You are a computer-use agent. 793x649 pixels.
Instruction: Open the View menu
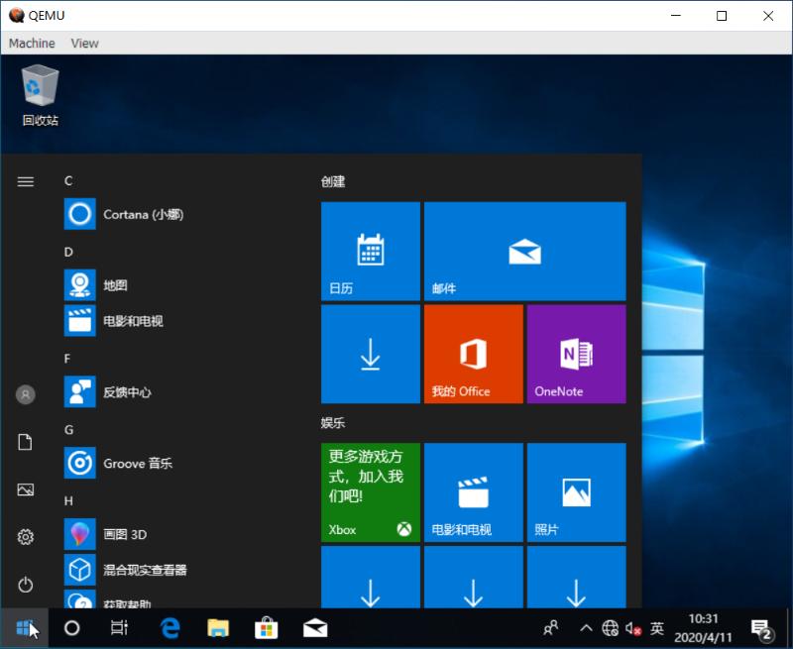84,43
